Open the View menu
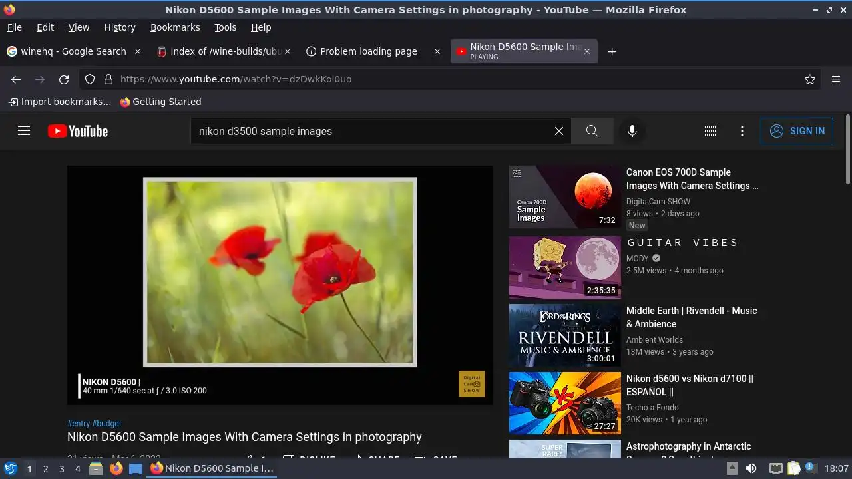Viewport: 852px width, 479px height. coord(79,27)
